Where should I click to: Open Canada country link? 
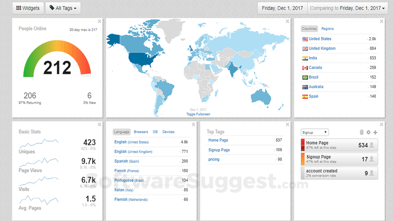[x=315, y=68]
